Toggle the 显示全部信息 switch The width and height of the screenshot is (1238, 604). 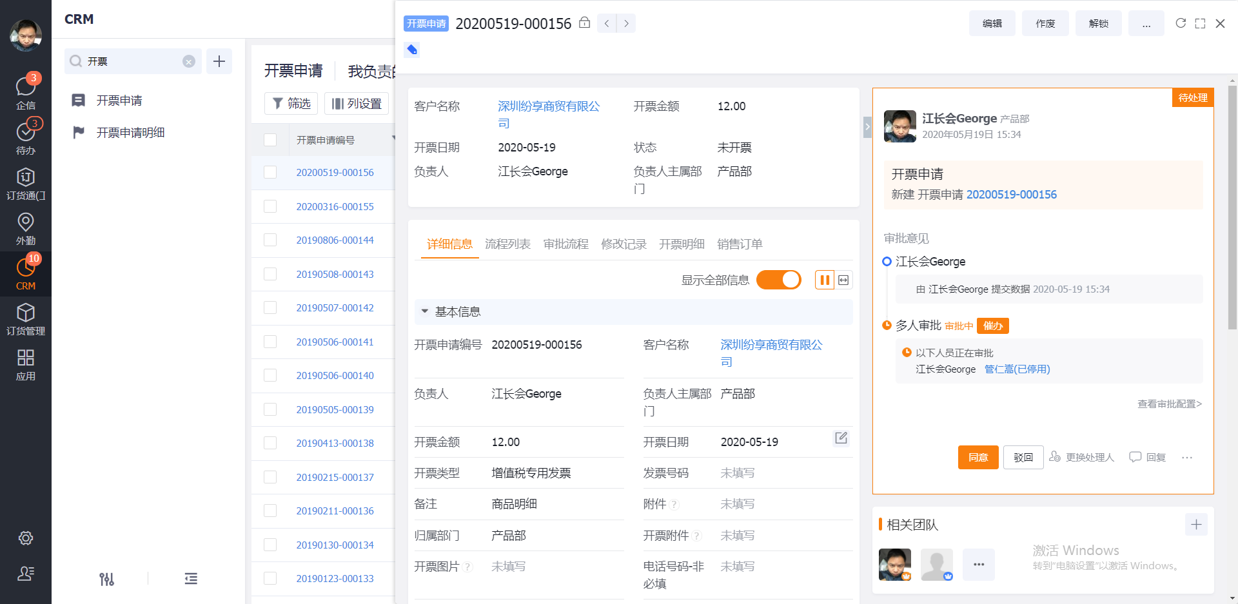pyautogui.click(x=779, y=280)
